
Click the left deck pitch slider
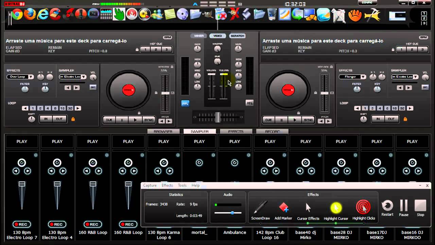[x=165, y=93]
